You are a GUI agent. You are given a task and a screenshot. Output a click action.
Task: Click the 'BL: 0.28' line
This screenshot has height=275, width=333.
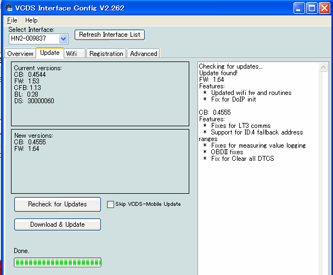click(26, 94)
